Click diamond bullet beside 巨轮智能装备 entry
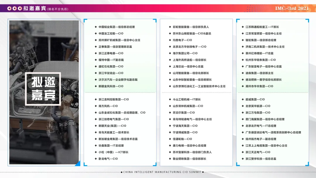 [170, 27]
